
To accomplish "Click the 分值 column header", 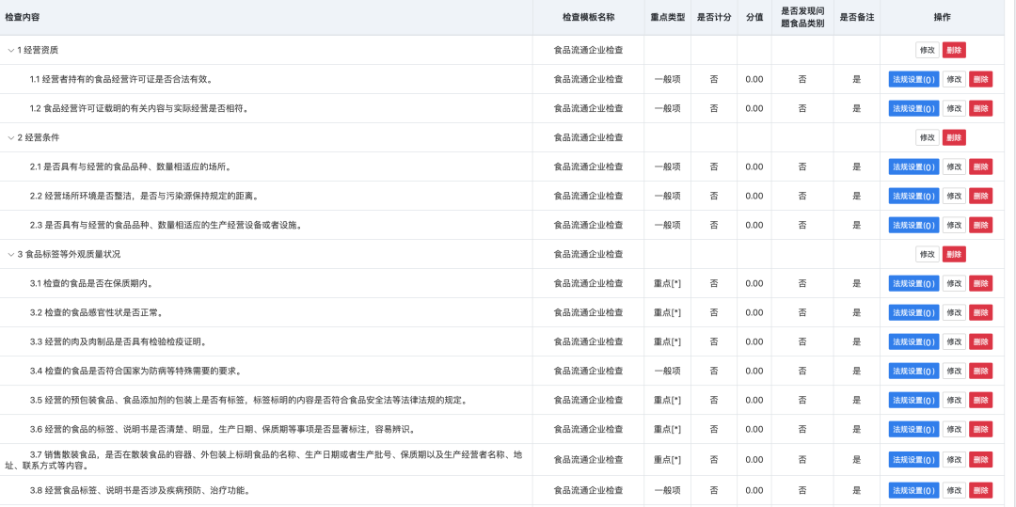I will point(754,18).
